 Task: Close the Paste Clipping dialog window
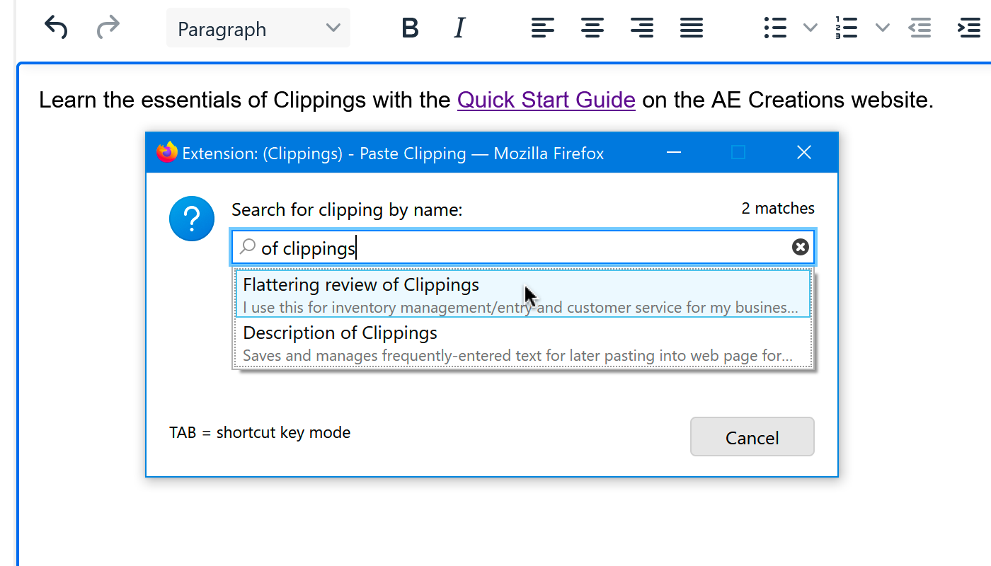point(804,152)
